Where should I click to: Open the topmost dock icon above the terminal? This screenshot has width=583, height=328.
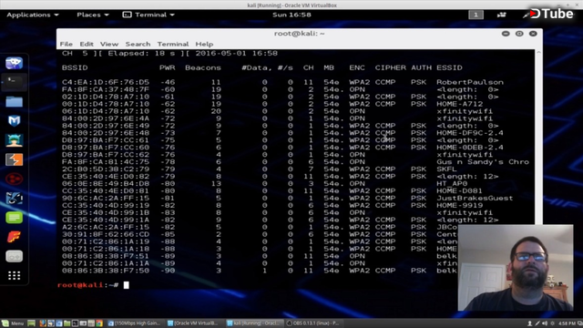[x=15, y=63]
